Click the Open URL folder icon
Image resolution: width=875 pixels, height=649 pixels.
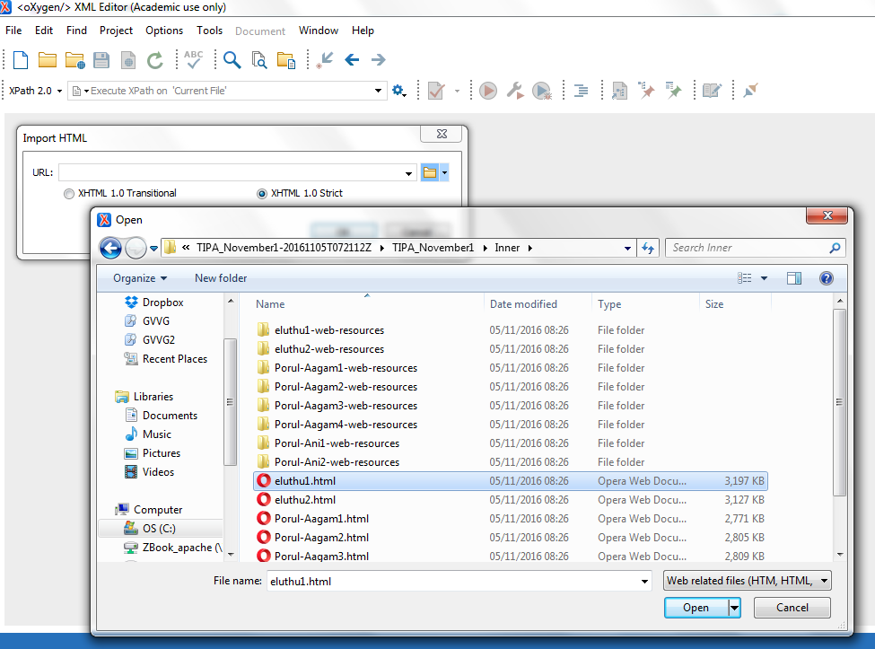(x=74, y=60)
